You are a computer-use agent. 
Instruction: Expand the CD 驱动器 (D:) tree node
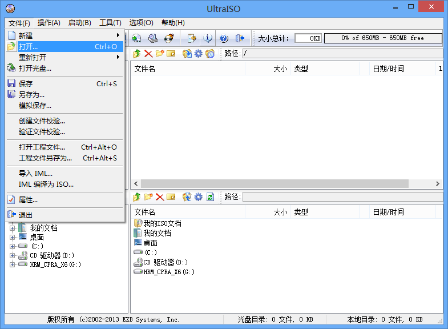(x=12, y=255)
